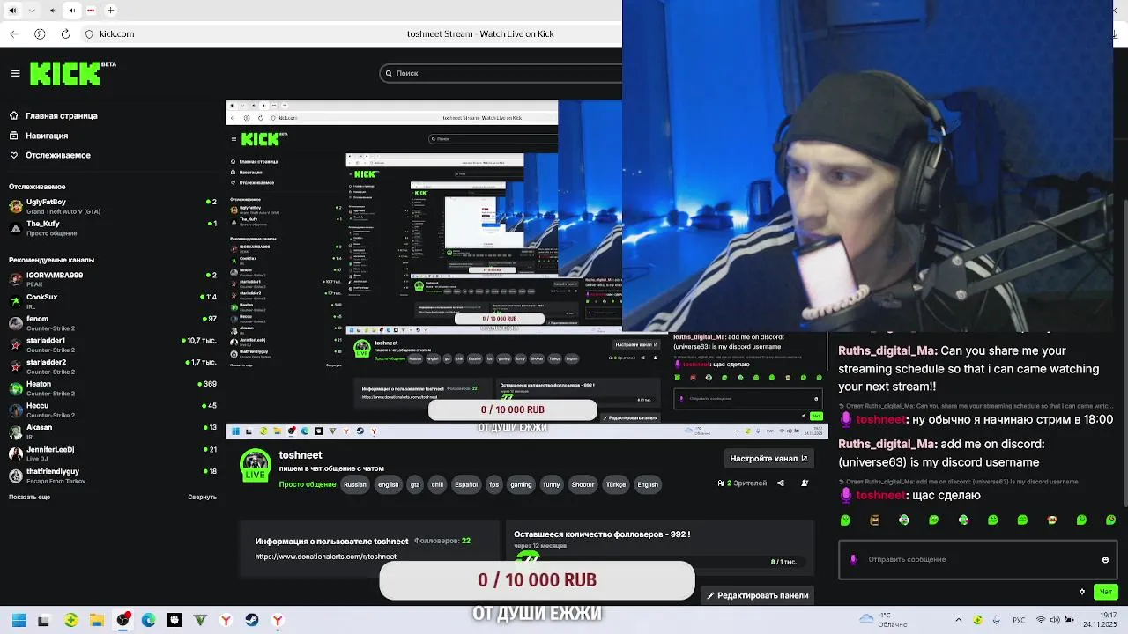Open Akasan recommended channel

coord(112,431)
